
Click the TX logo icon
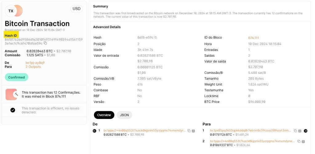pyautogui.click(x=14, y=11)
